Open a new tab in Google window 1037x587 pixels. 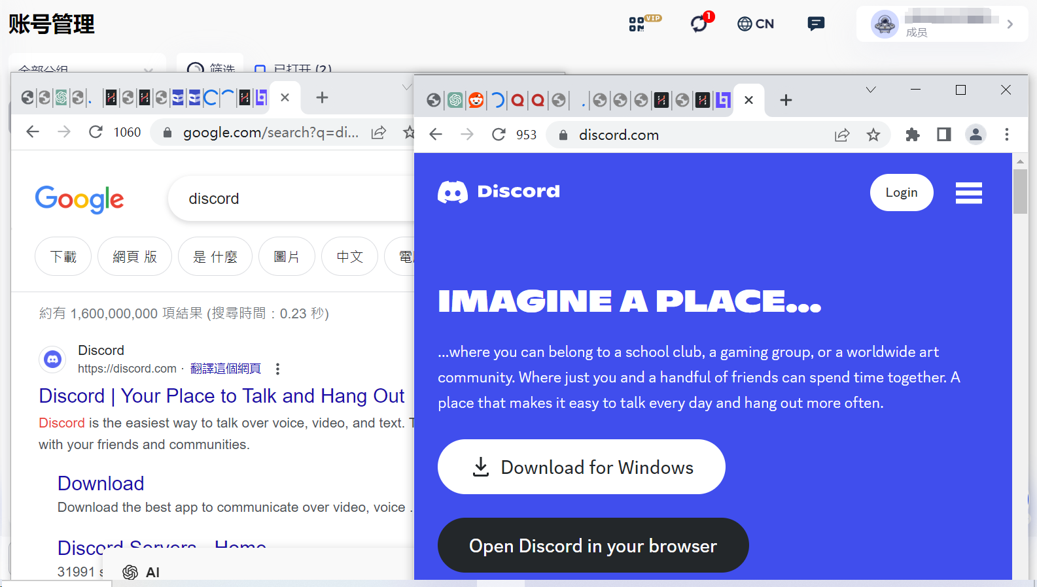(x=322, y=98)
